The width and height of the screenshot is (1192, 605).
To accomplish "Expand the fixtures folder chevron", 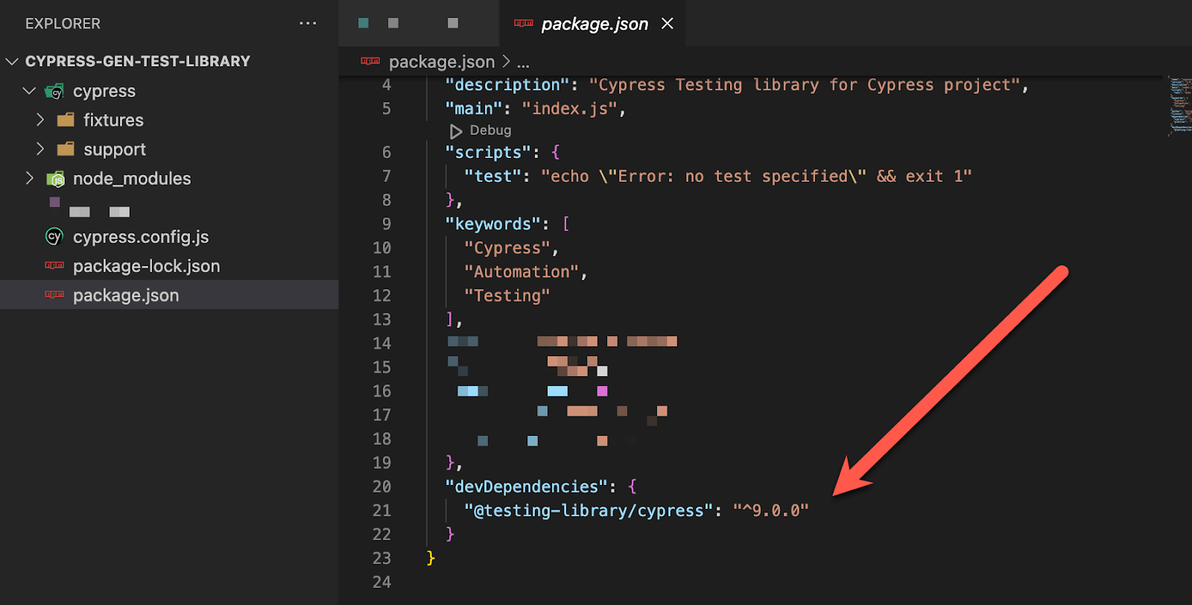I will 40,120.
